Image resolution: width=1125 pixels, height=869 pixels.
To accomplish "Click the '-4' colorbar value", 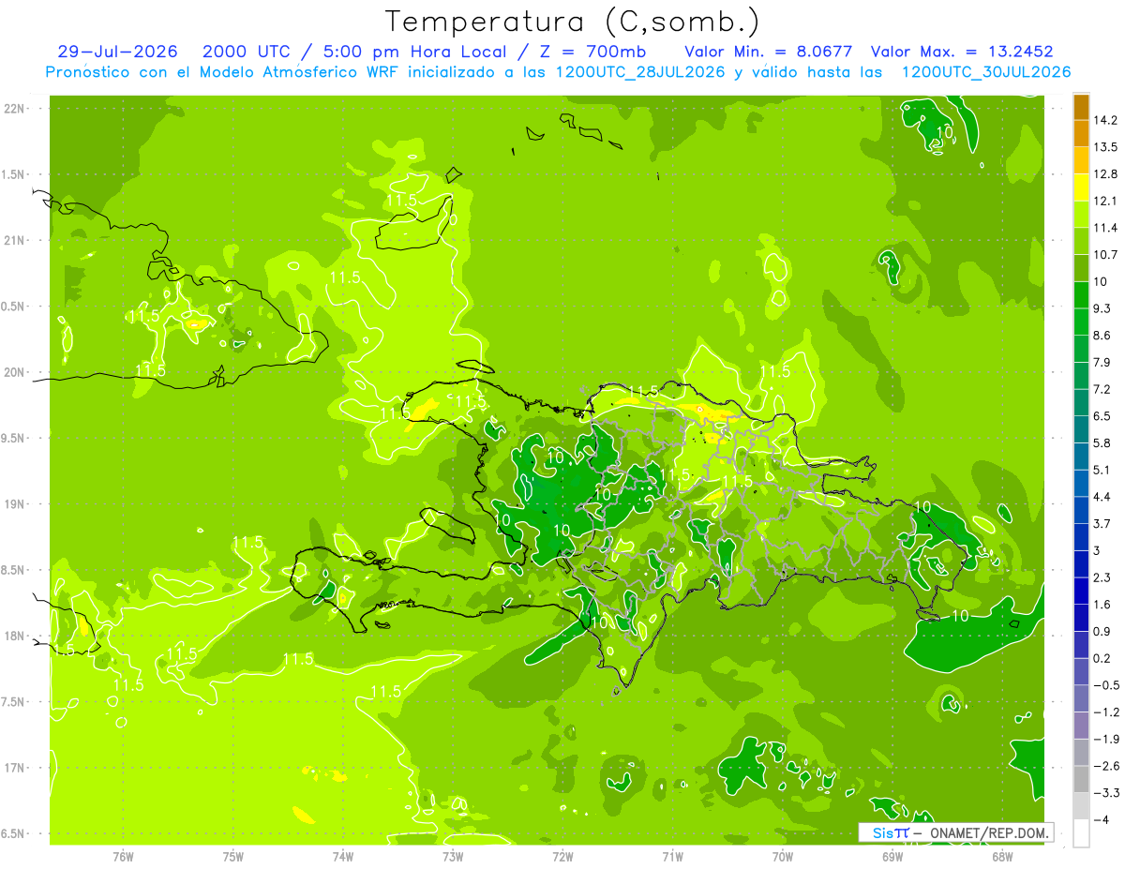I will 1102,820.
